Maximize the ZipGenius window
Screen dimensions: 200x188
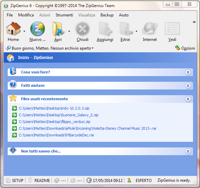coord(177,4)
